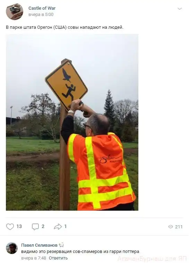Click the views eye icon

[x=171, y=227]
